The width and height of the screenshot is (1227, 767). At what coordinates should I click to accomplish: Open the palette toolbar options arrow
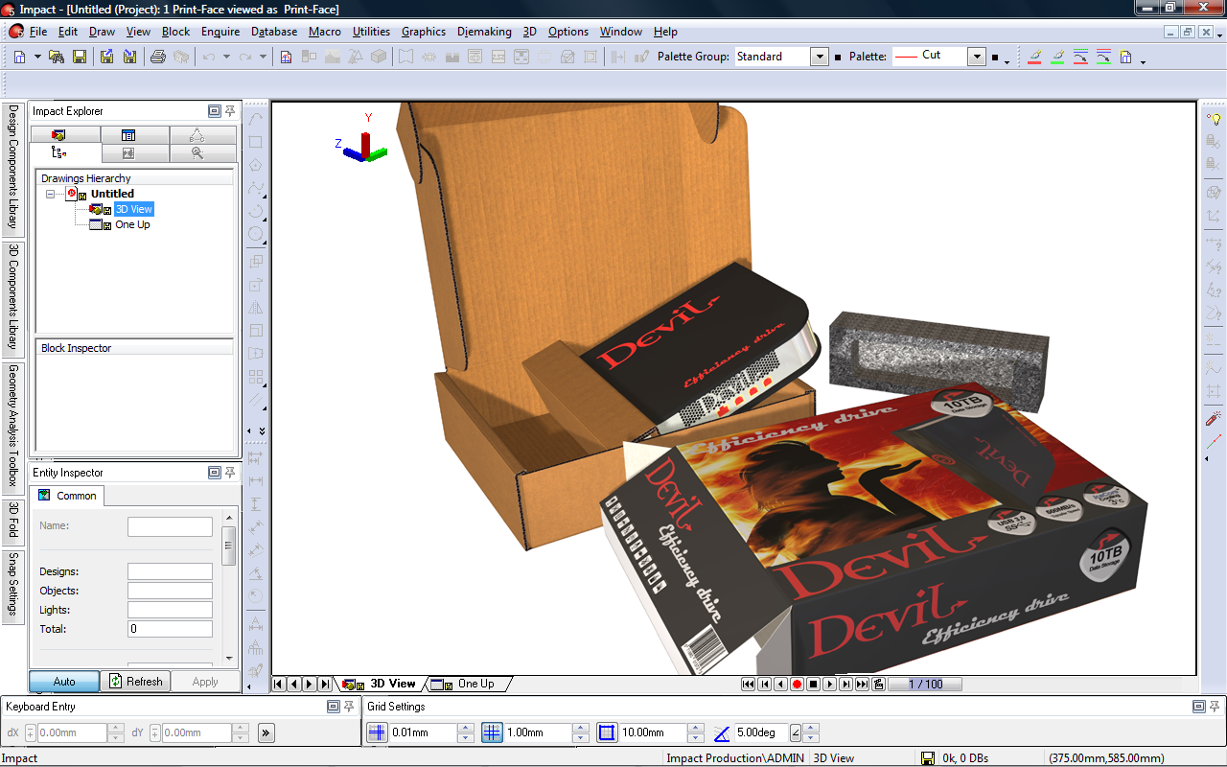pos(1007,60)
